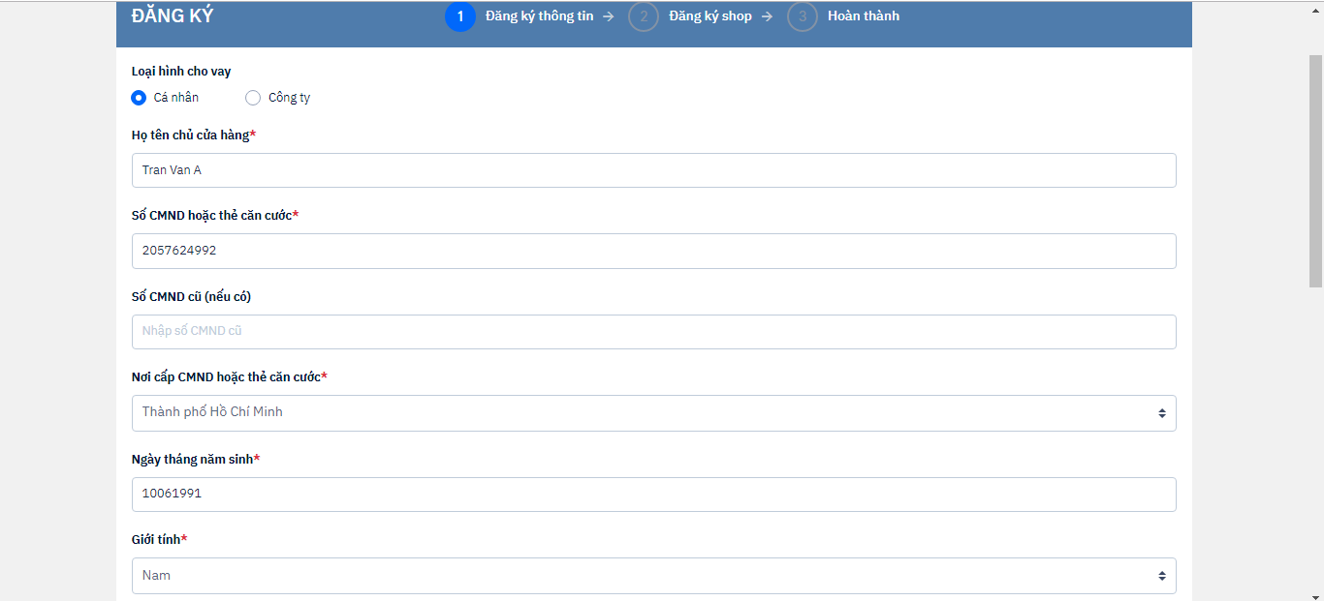This screenshot has width=1324, height=601.
Task: Select the Cá nhân radio button
Action: point(139,98)
